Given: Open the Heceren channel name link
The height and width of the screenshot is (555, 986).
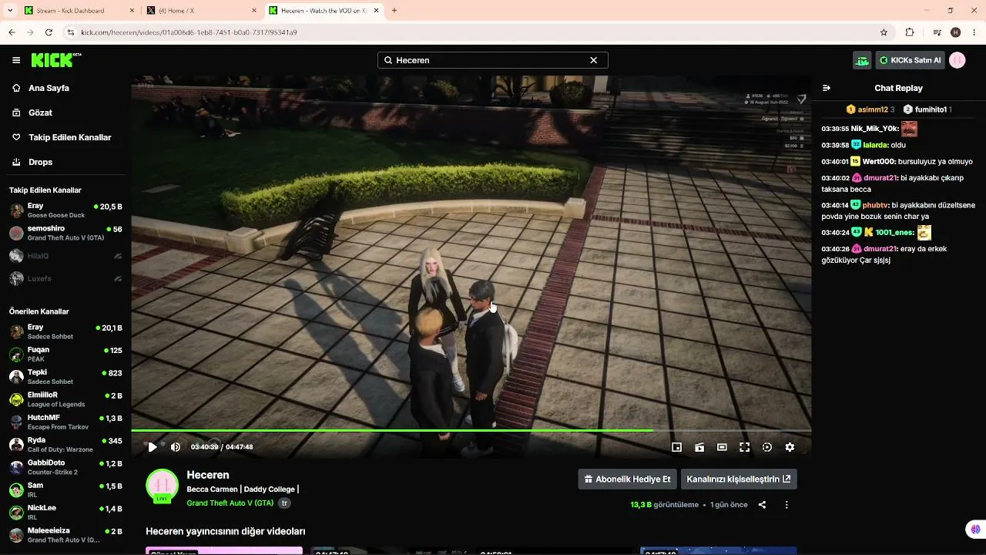Looking at the screenshot, I should (208, 475).
